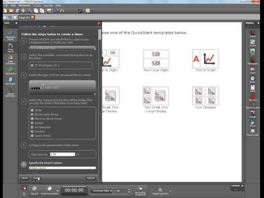Toggle the Position measurement checkbox
The height and width of the screenshot is (198, 264).
pos(32,131)
